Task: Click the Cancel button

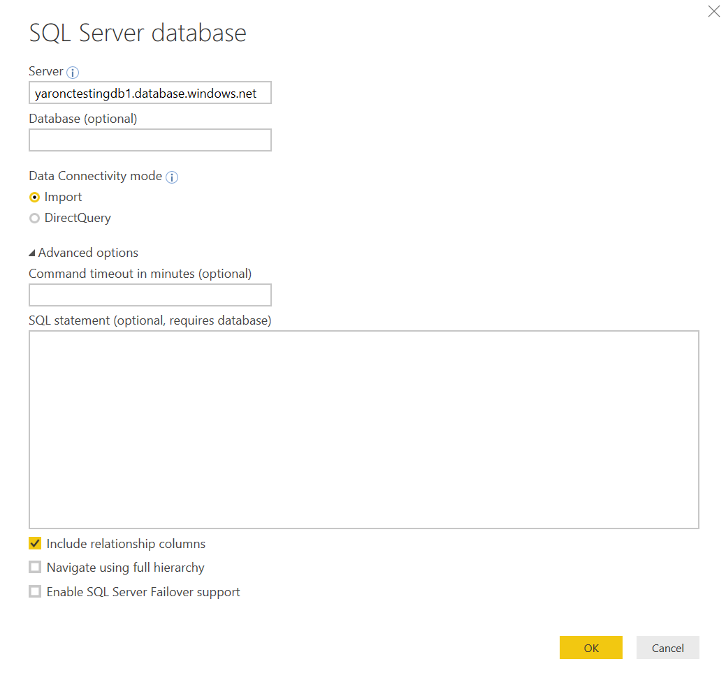Action: [667, 648]
